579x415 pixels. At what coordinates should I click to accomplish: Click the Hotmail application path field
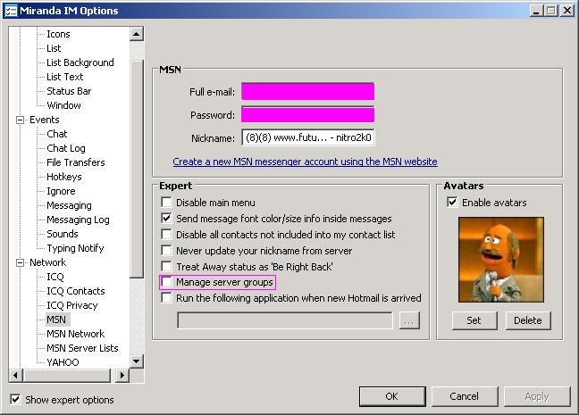pyautogui.click(x=285, y=320)
